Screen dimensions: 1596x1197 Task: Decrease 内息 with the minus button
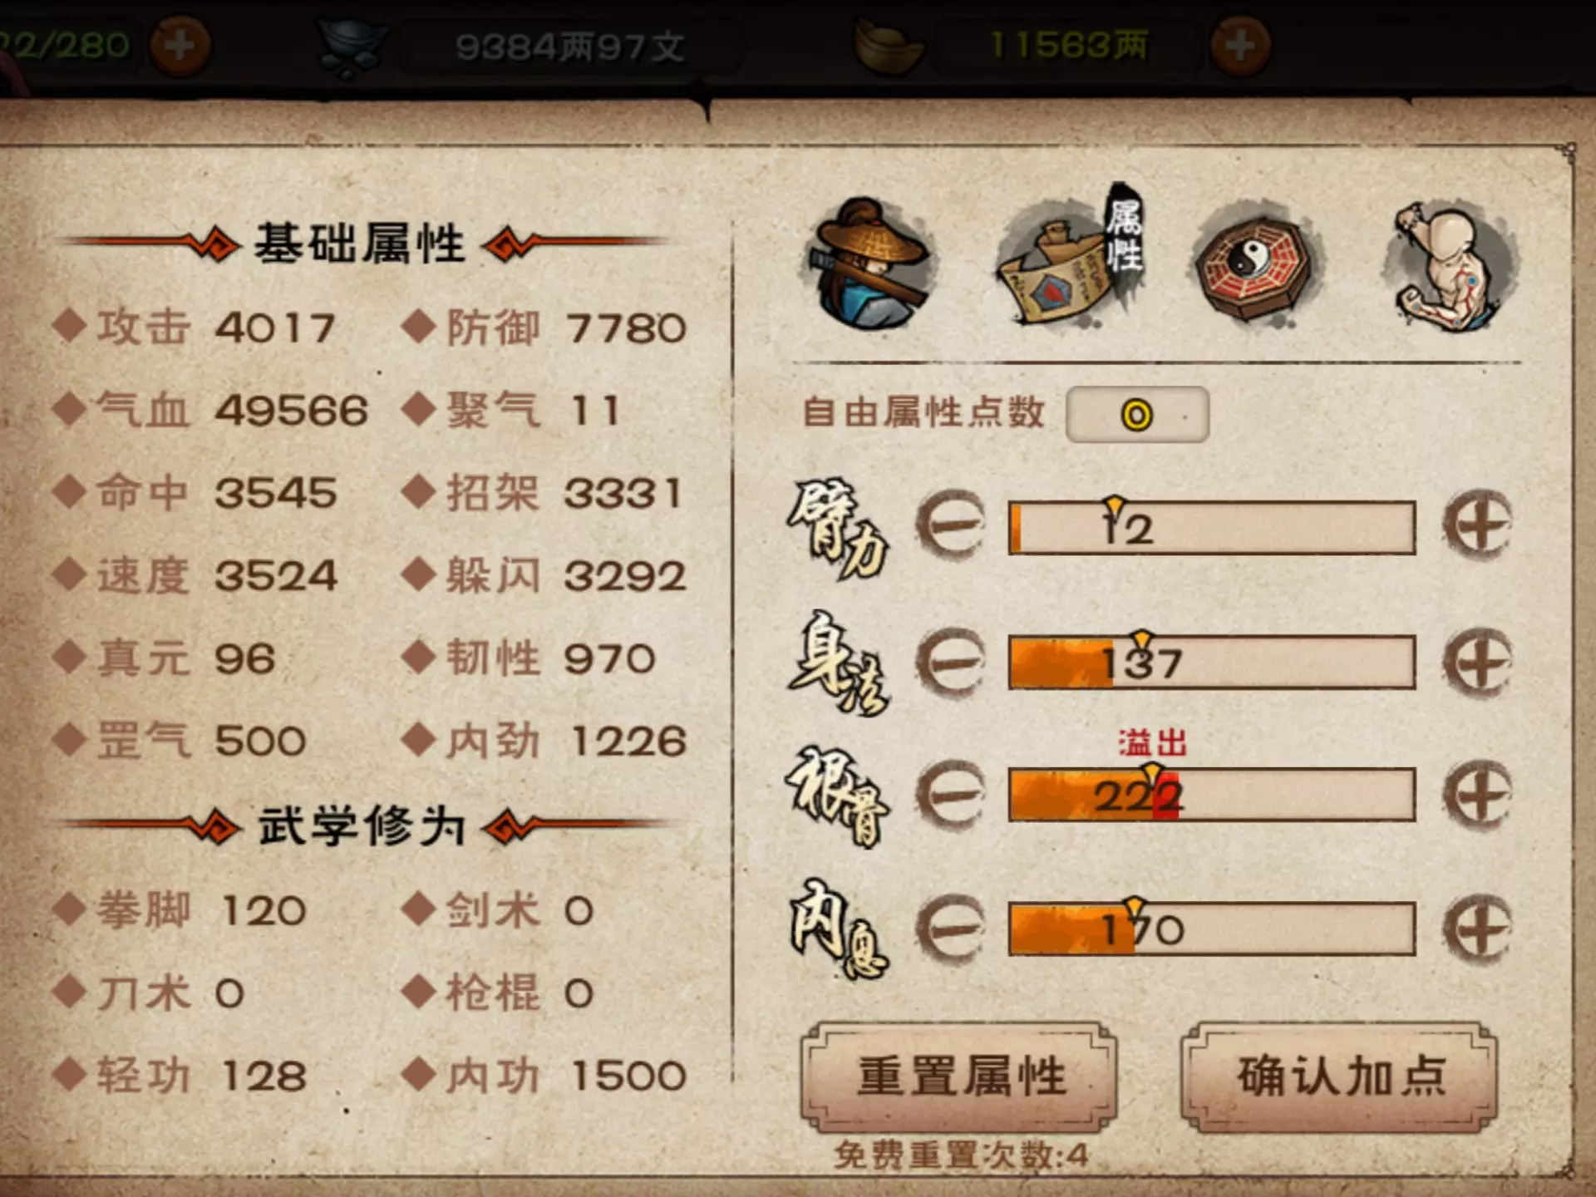click(x=951, y=929)
